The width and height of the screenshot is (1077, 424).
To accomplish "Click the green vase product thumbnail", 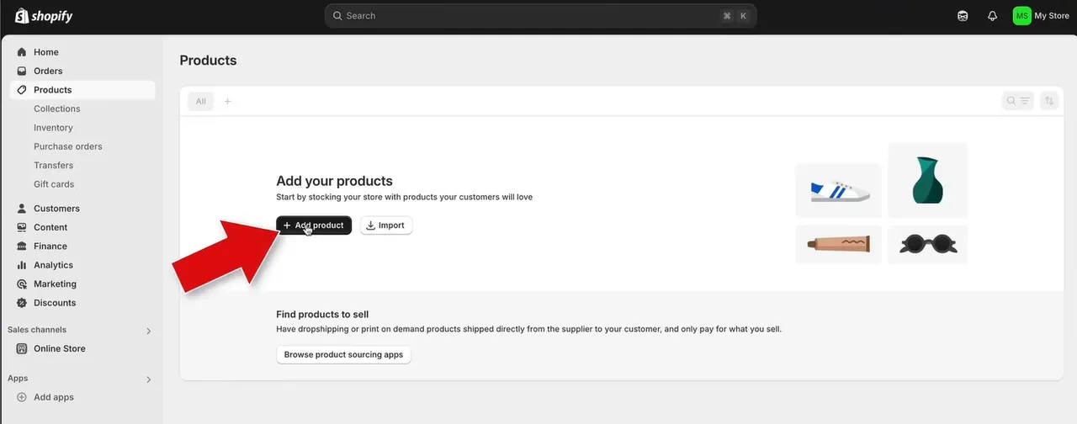I will tap(927, 180).
